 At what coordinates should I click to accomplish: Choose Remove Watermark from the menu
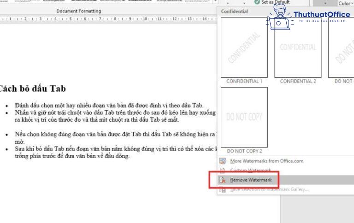coord(251,180)
